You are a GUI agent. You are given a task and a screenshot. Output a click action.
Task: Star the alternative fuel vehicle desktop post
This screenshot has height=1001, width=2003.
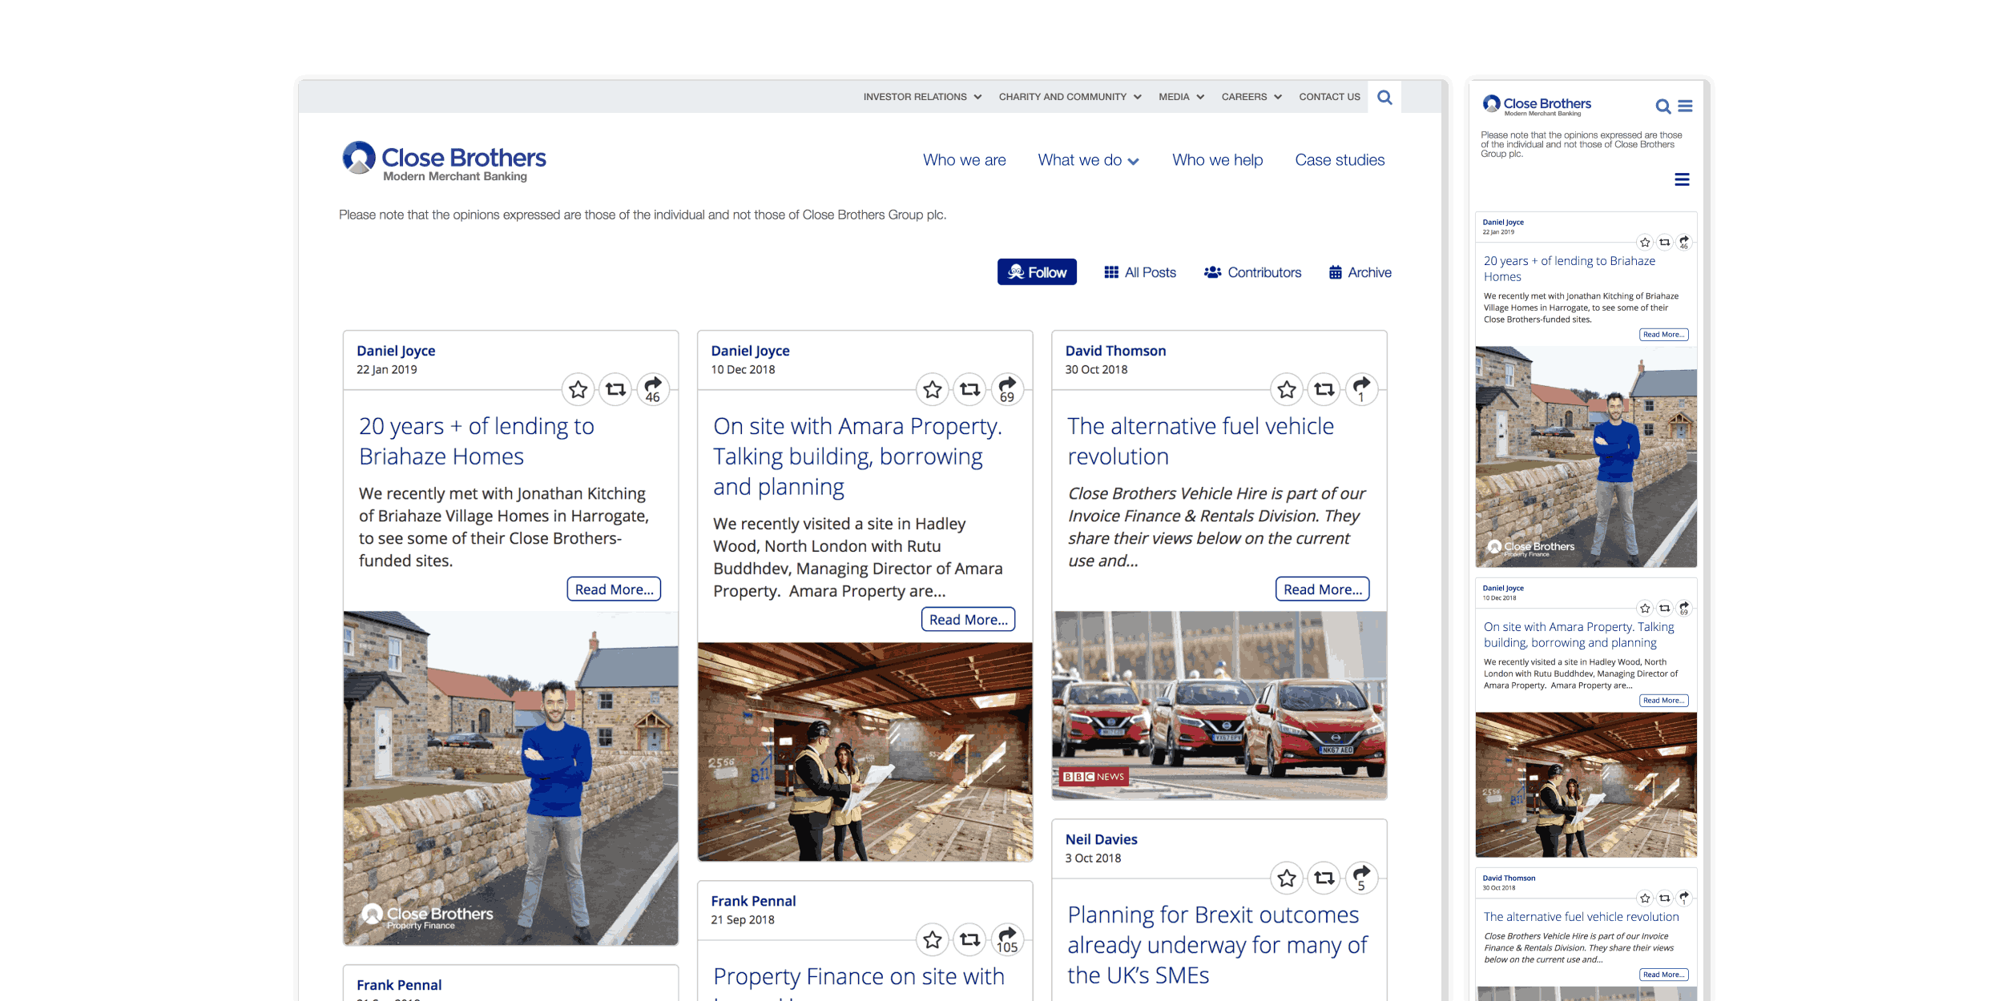pos(1287,390)
